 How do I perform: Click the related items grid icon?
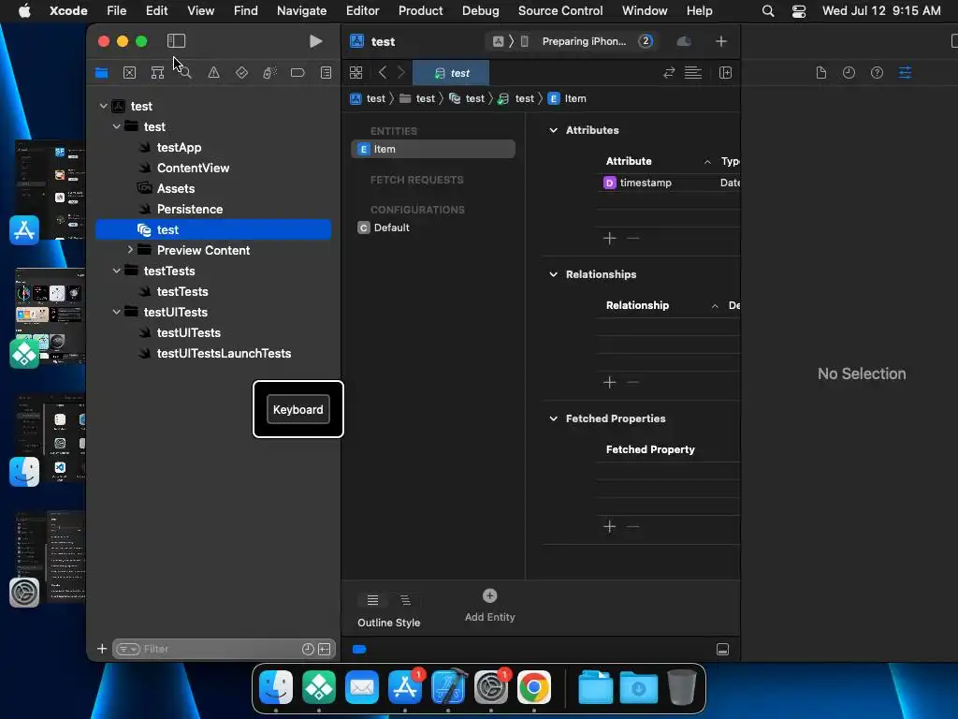[x=356, y=73]
